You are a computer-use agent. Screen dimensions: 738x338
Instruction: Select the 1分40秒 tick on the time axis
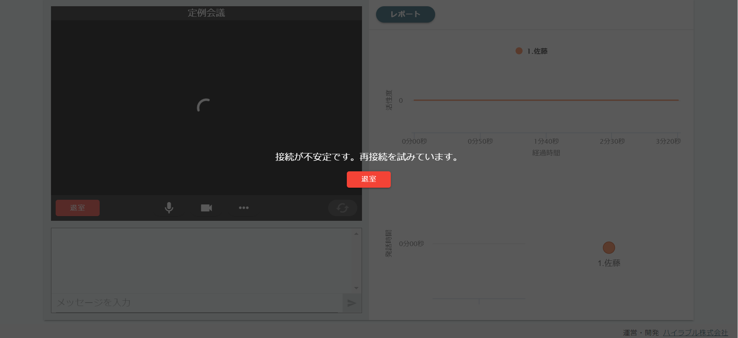(546, 141)
